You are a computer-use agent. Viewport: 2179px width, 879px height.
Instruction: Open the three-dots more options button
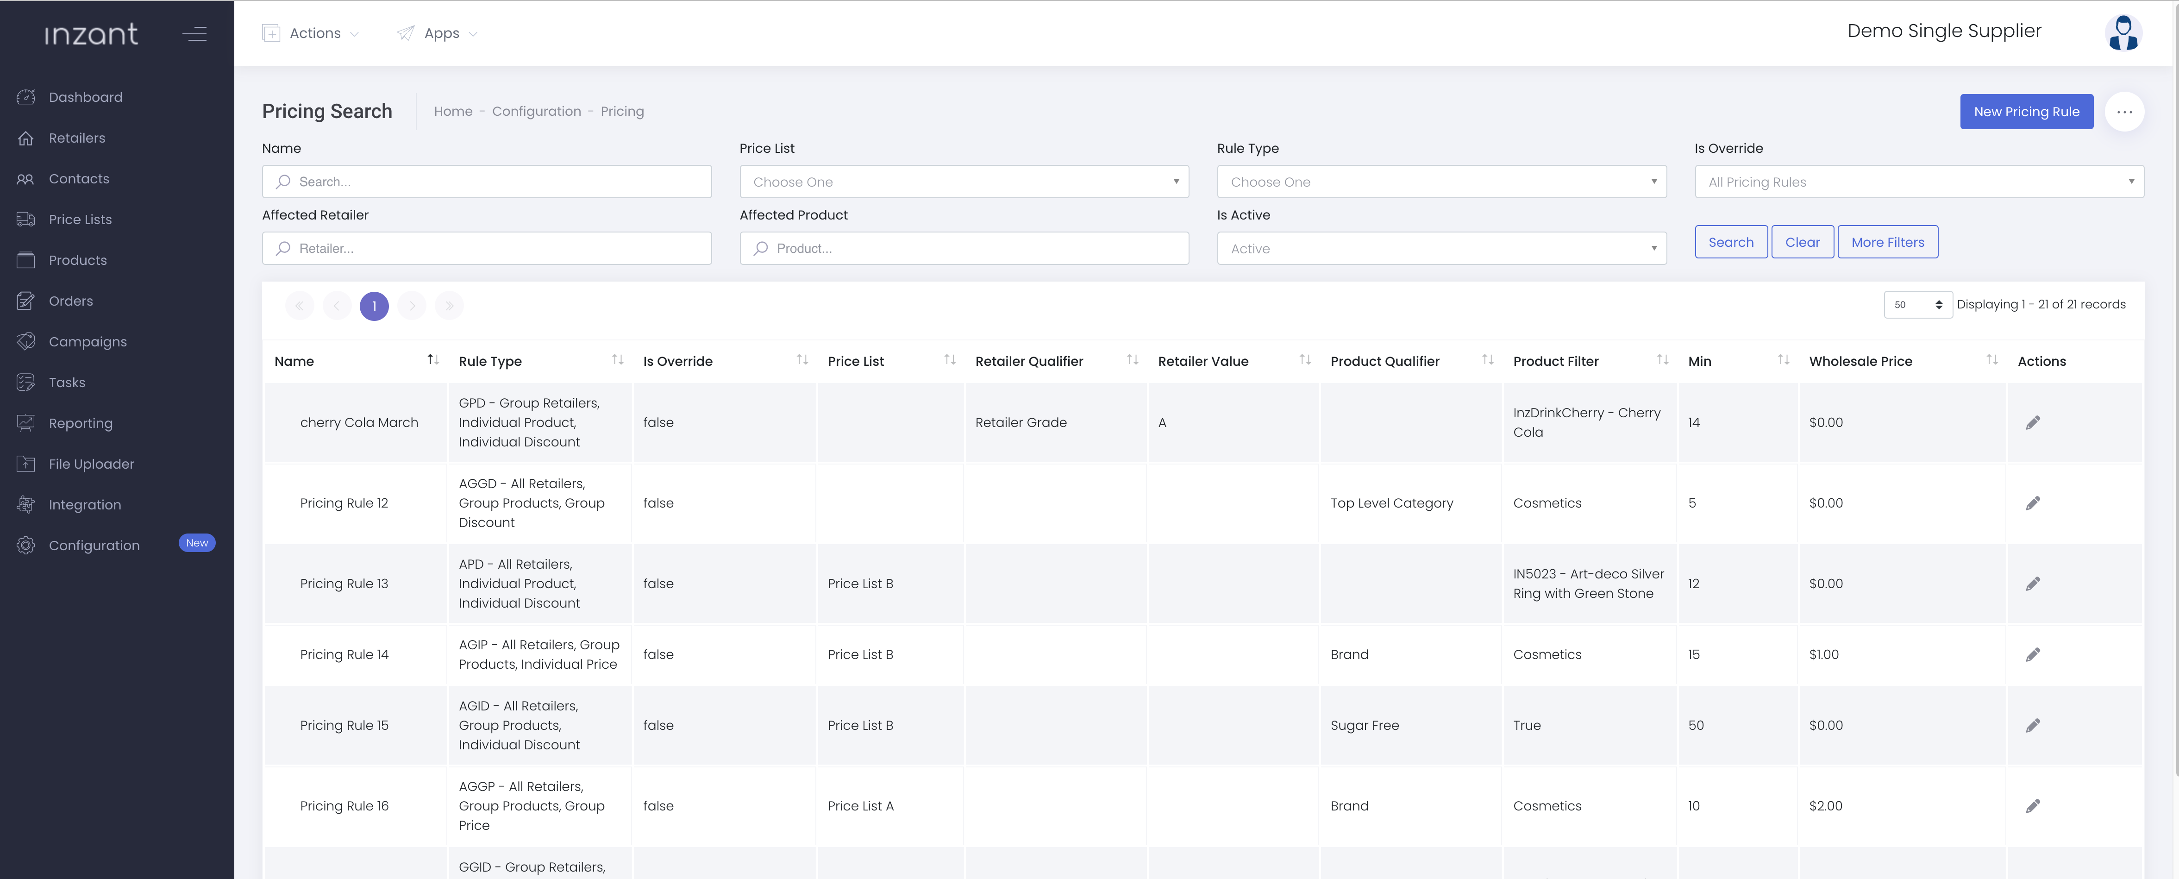pos(2124,112)
